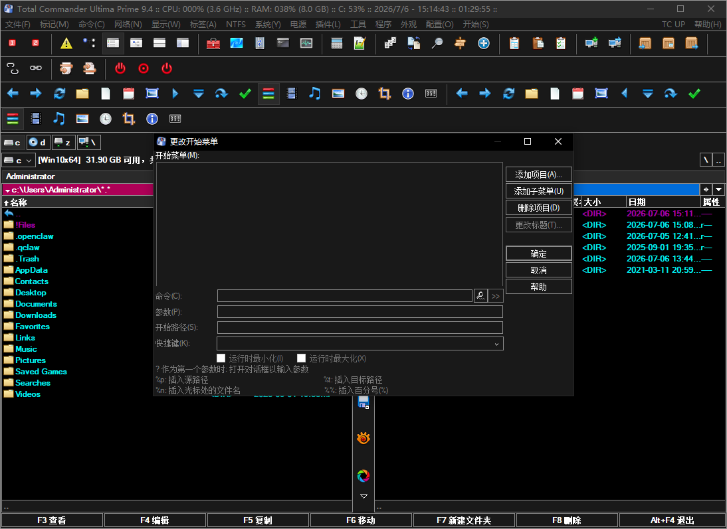727x529 pixels.
Task: Click the 命令(C) input field
Action: coord(344,296)
